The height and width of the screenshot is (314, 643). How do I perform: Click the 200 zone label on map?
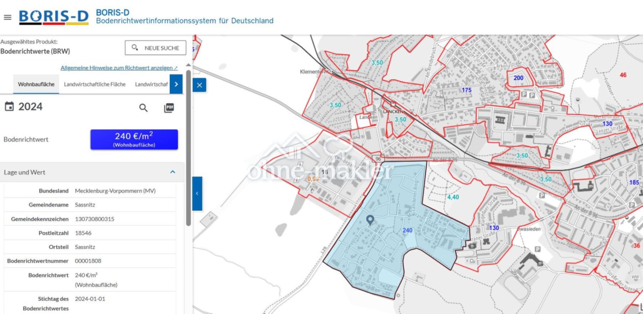click(x=518, y=78)
